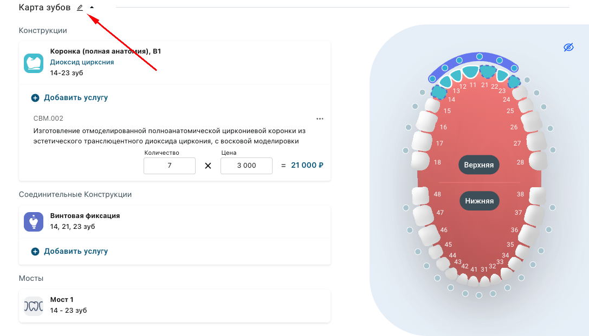Click tooth 28 on the tooth map

(538, 161)
